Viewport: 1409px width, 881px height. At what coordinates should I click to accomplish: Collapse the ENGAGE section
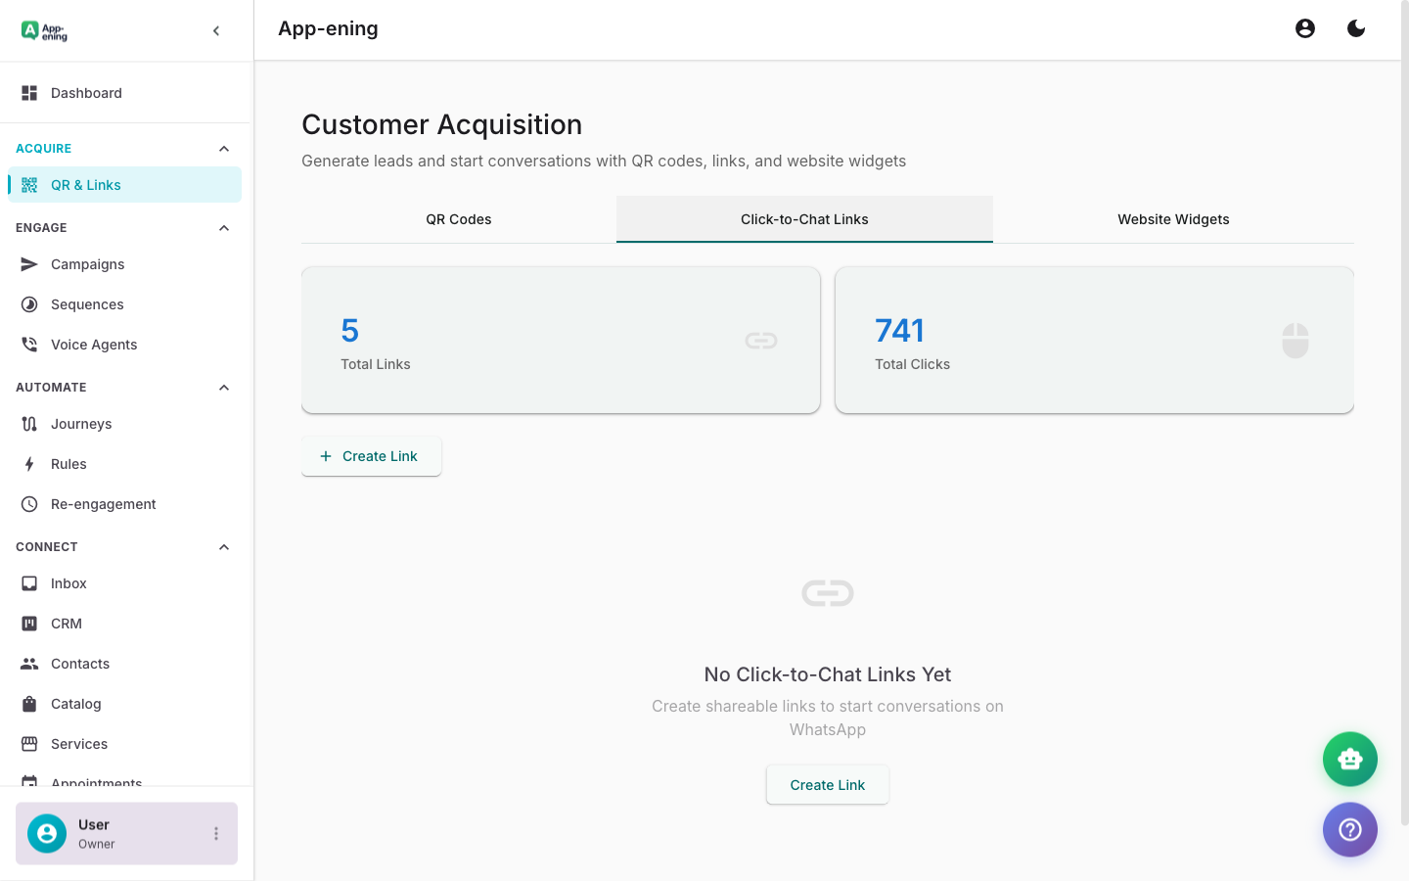coord(223,227)
